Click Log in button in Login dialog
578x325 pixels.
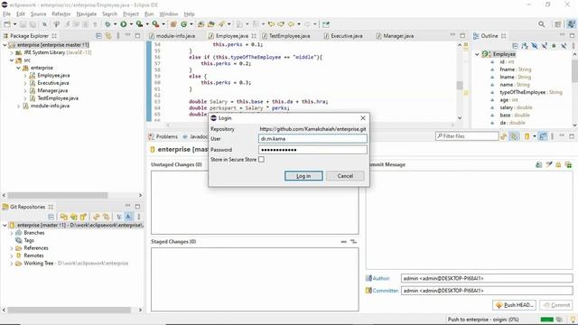[x=303, y=176]
